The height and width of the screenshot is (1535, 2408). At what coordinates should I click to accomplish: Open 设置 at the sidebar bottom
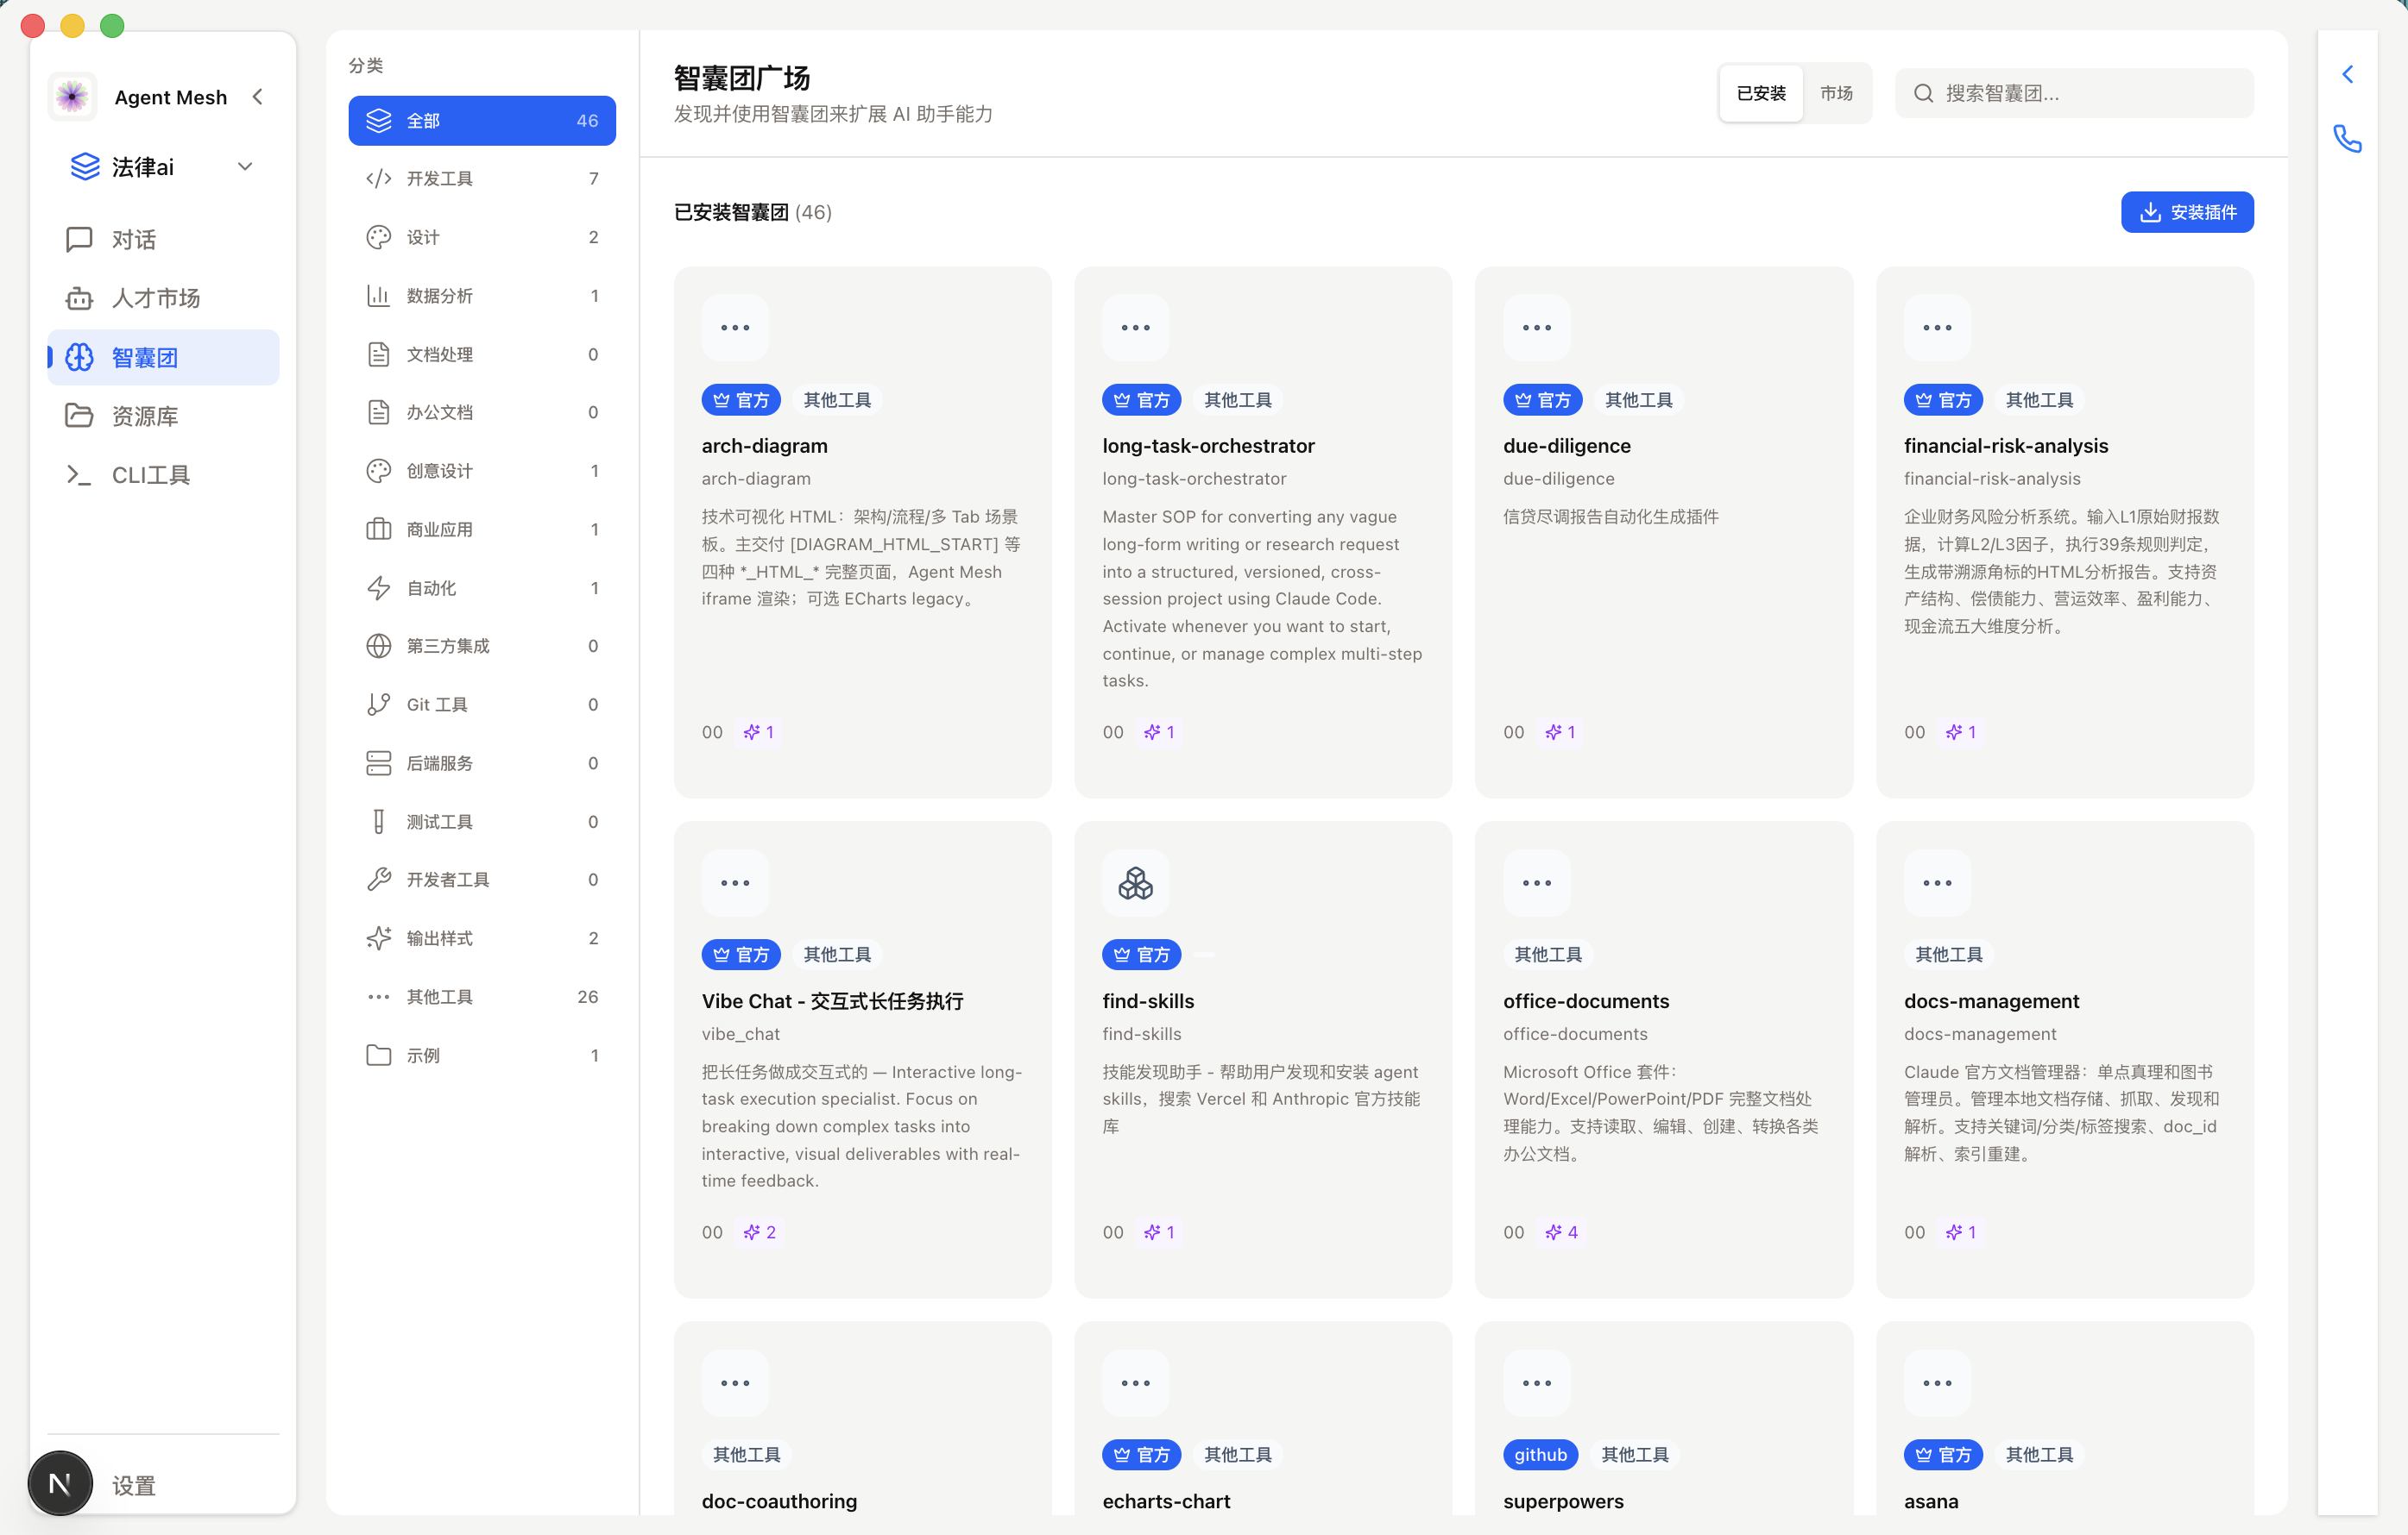click(x=133, y=1485)
